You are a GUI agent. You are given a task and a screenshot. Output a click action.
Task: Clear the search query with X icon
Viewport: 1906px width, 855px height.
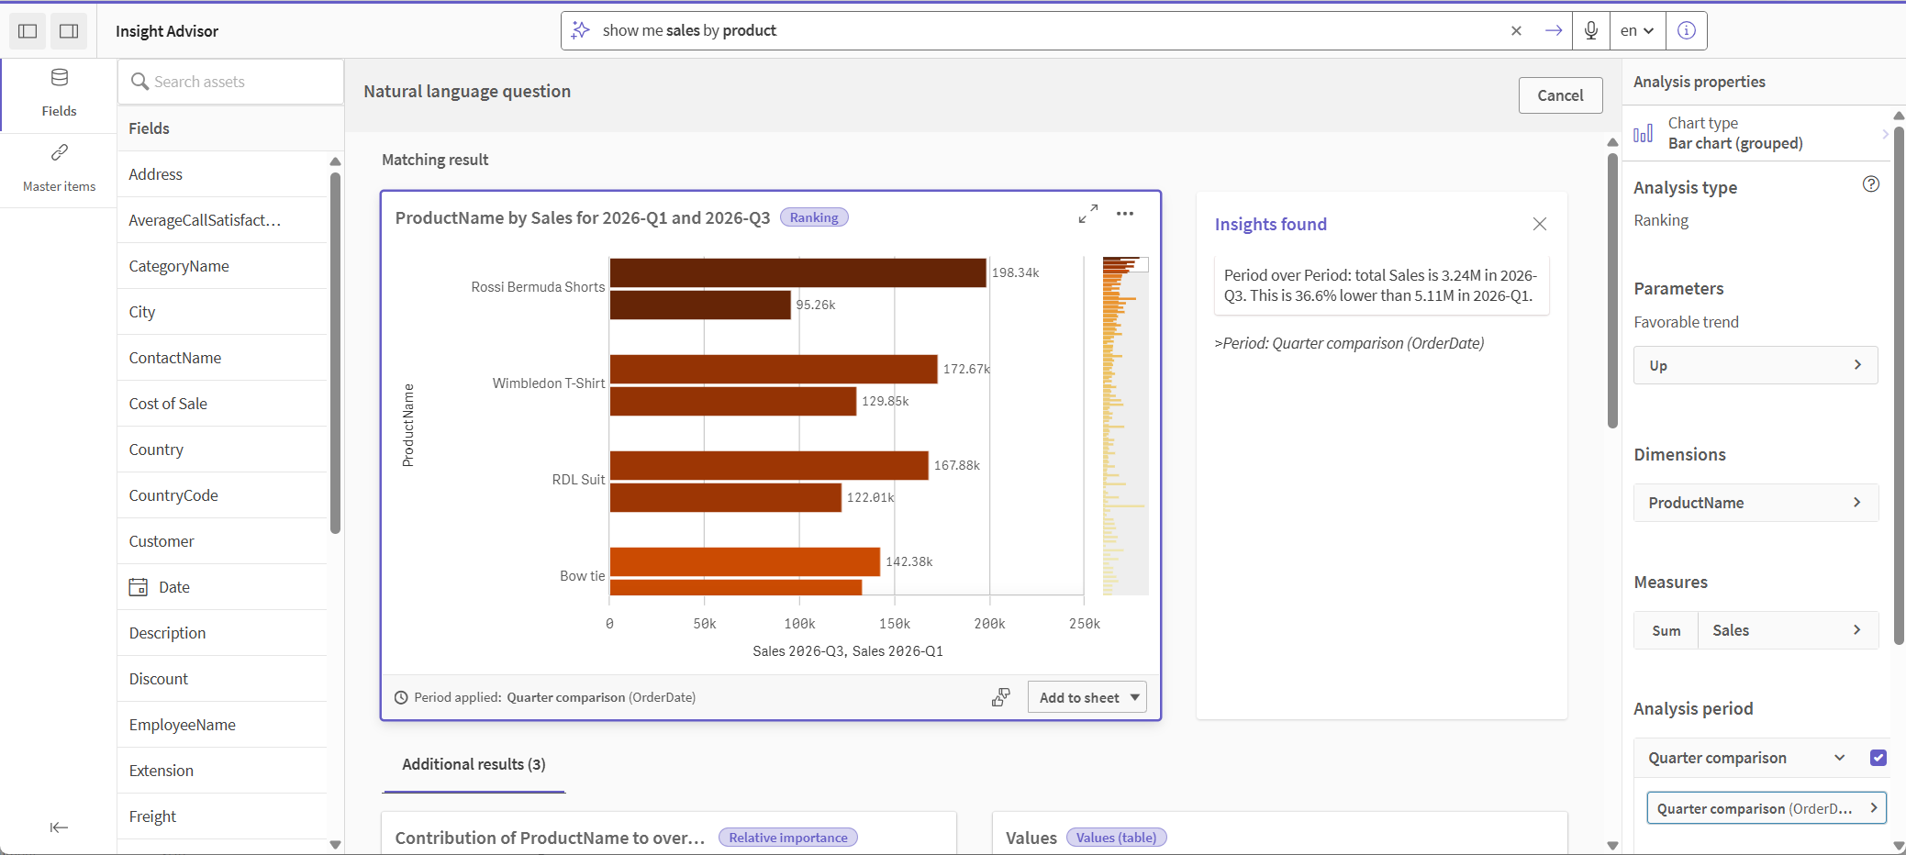(x=1516, y=30)
